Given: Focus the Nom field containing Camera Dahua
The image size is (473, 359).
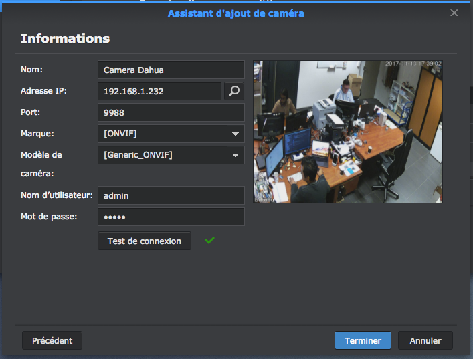Looking at the screenshot, I should pos(171,70).
